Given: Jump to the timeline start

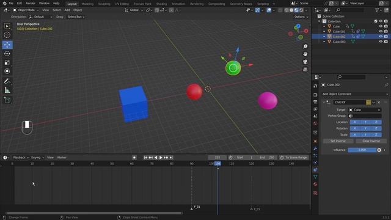Looking at the screenshot, I should pyautogui.click(x=145, y=158).
